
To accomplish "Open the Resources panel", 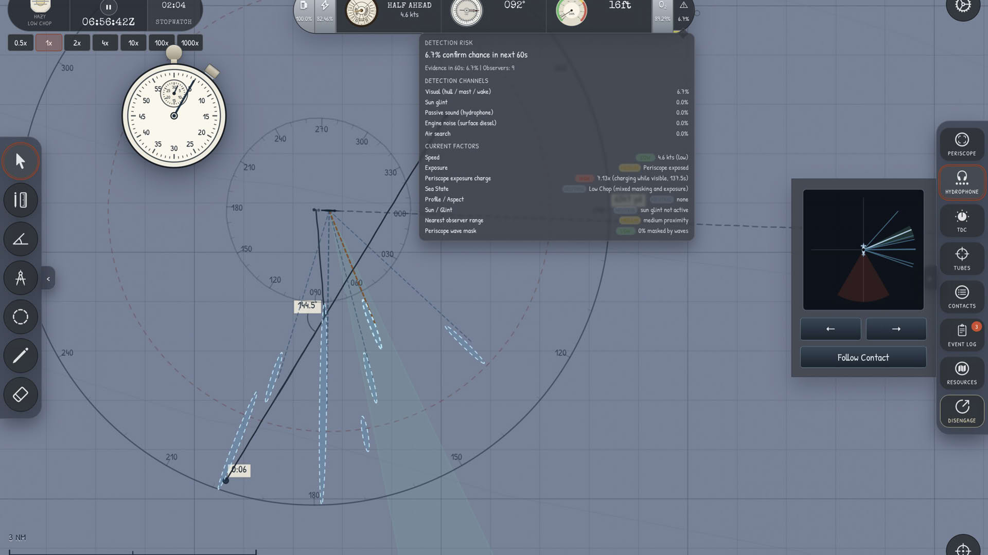I will point(962,374).
